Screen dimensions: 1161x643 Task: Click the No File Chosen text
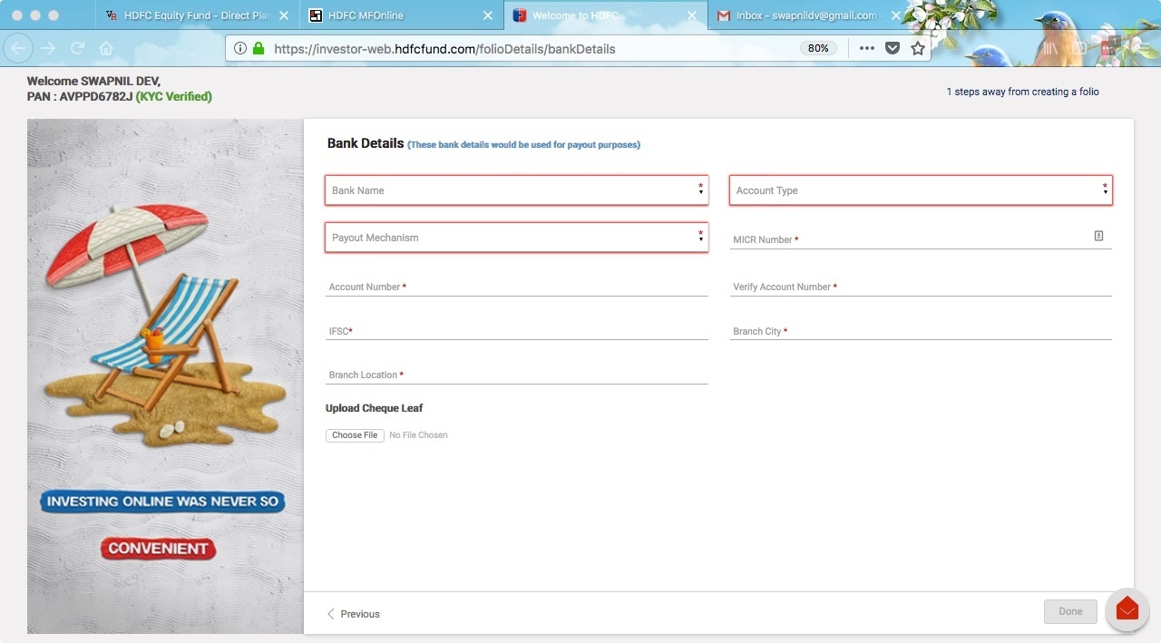418,435
